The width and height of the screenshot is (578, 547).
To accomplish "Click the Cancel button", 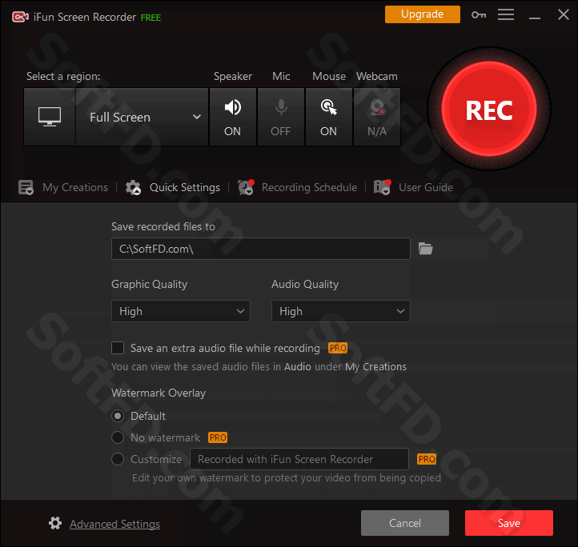I will pyautogui.click(x=405, y=523).
